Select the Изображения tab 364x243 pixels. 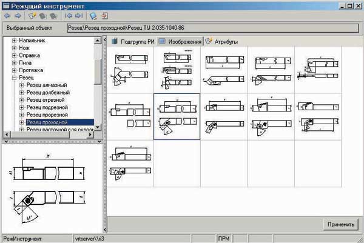coord(180,41)
